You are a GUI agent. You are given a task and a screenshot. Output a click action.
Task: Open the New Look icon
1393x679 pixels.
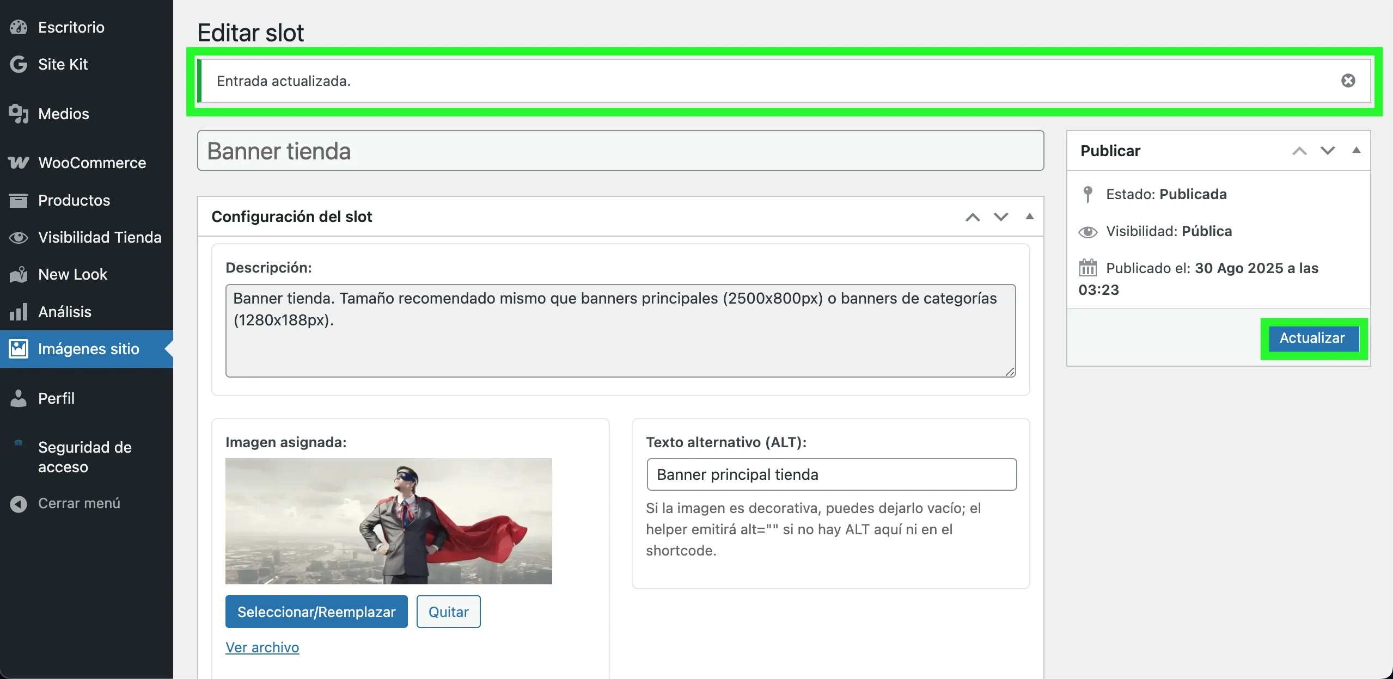tap(18, 274)
